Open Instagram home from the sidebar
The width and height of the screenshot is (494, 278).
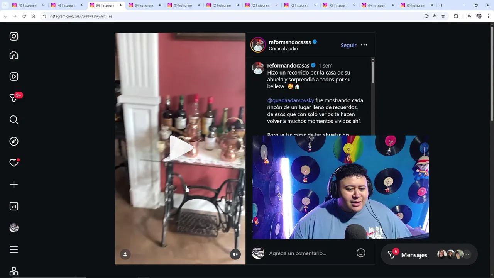[14, 55]
